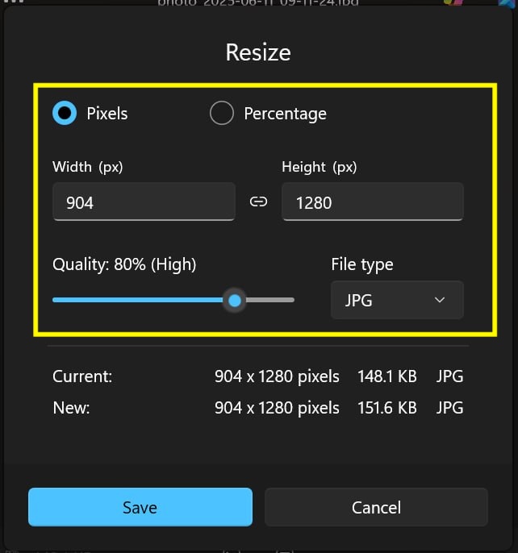Click the "Quality: 80% (High)" label
The width and height of the screenshot is (518, 553).
tap(124, 264)
